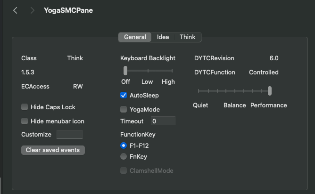315x194 pixels.
Task: Open the Idea tab
Action: pyautogui.click(x=163, y=37)
